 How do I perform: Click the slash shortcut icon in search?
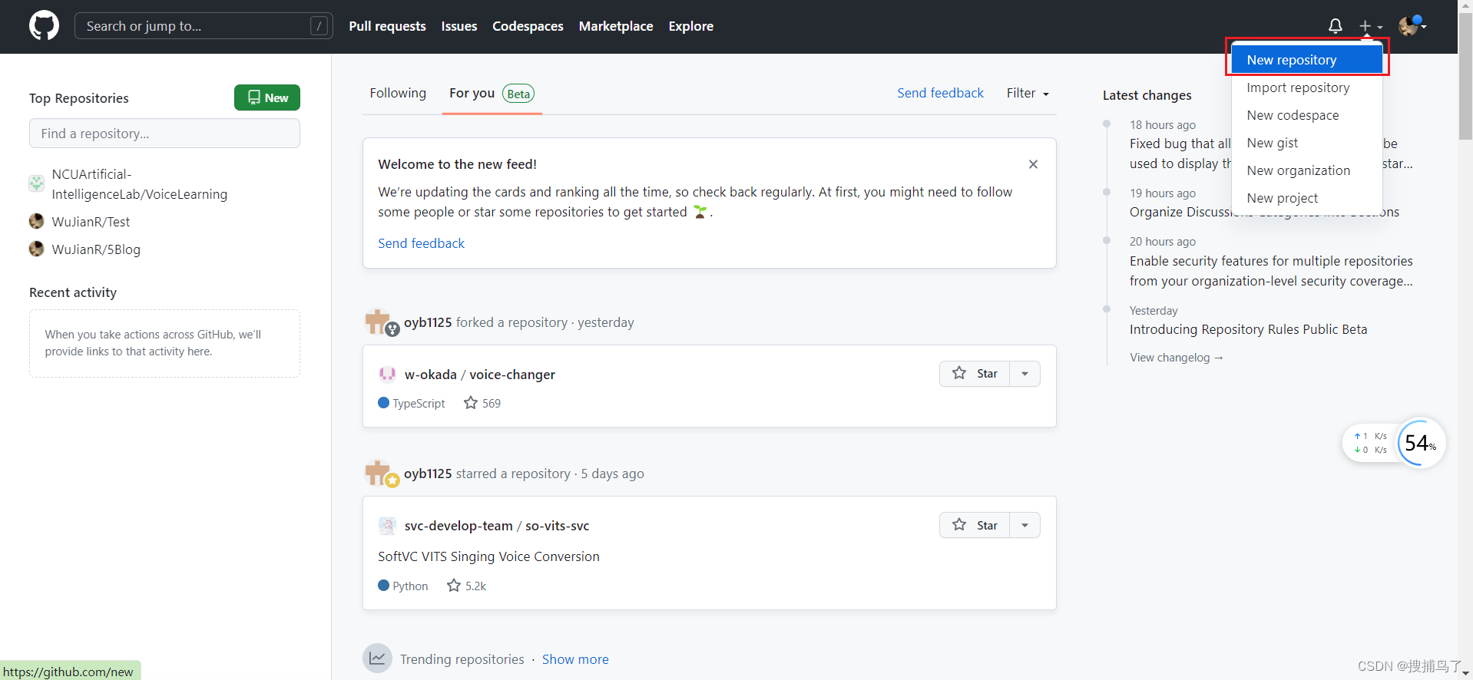point(319,26)
